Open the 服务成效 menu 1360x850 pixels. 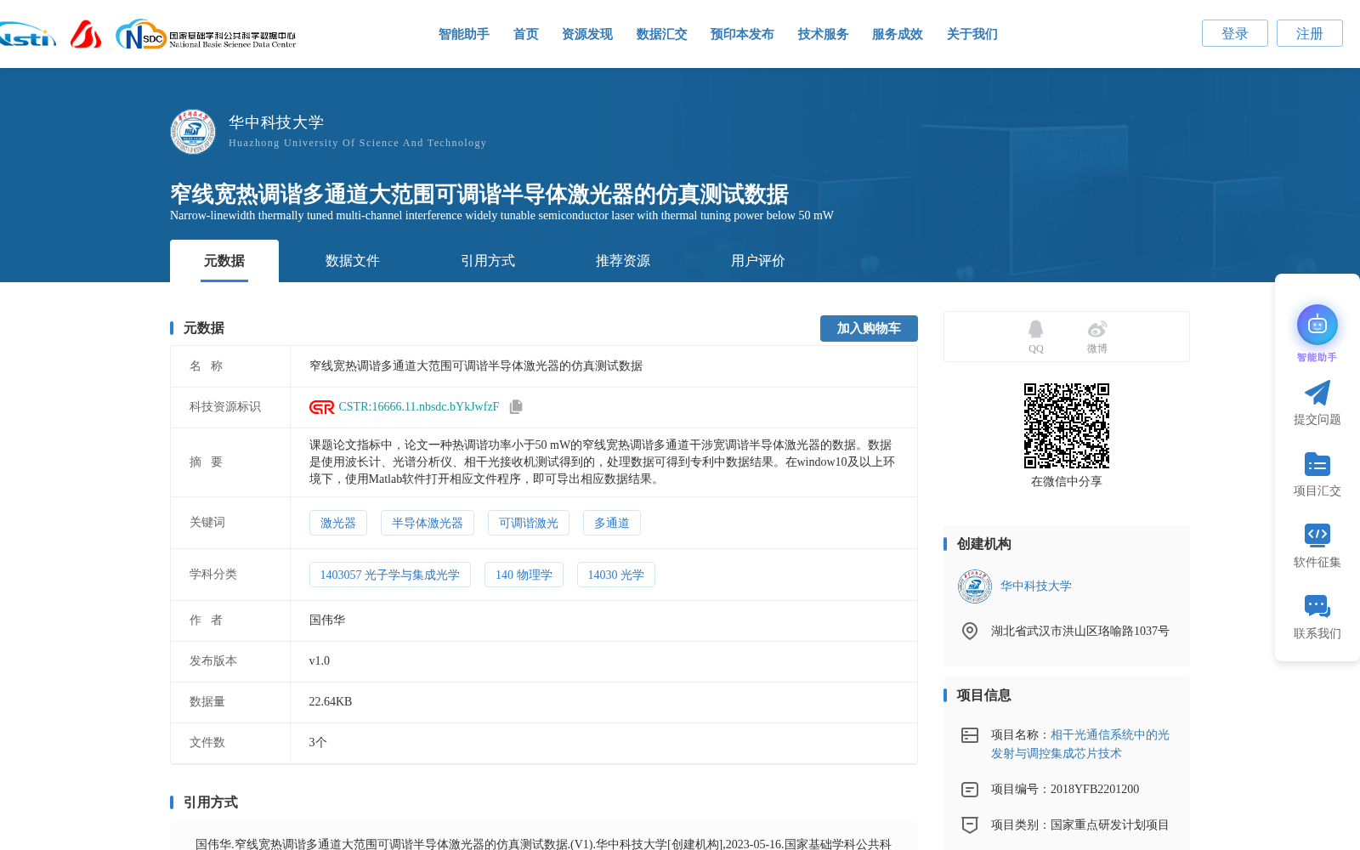click(x=898, y=34)
